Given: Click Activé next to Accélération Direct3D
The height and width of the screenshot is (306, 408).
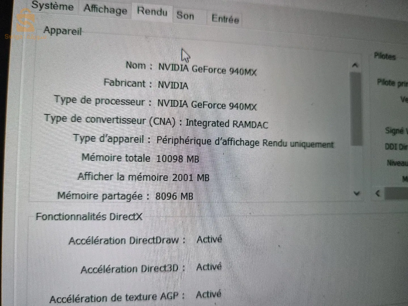Looking at the screenshot, I should 209,266.
